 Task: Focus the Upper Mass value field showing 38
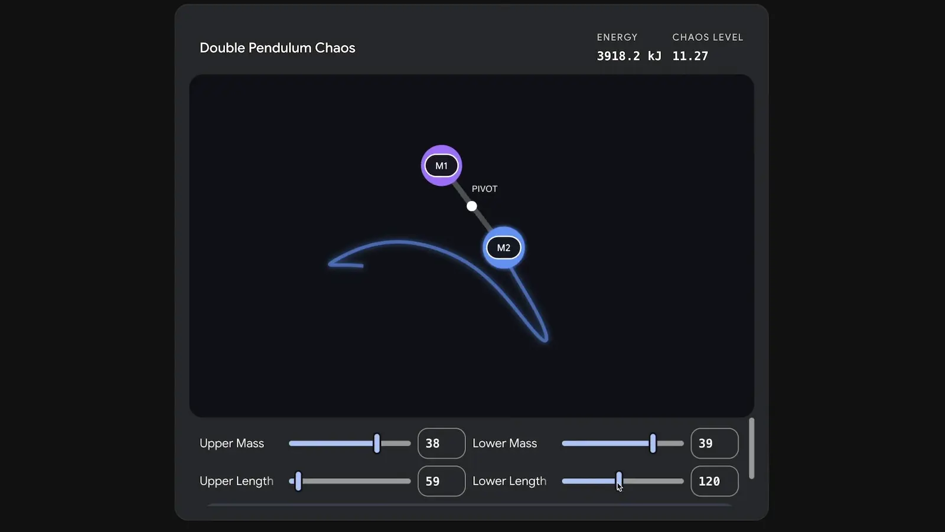pos(441,443)
